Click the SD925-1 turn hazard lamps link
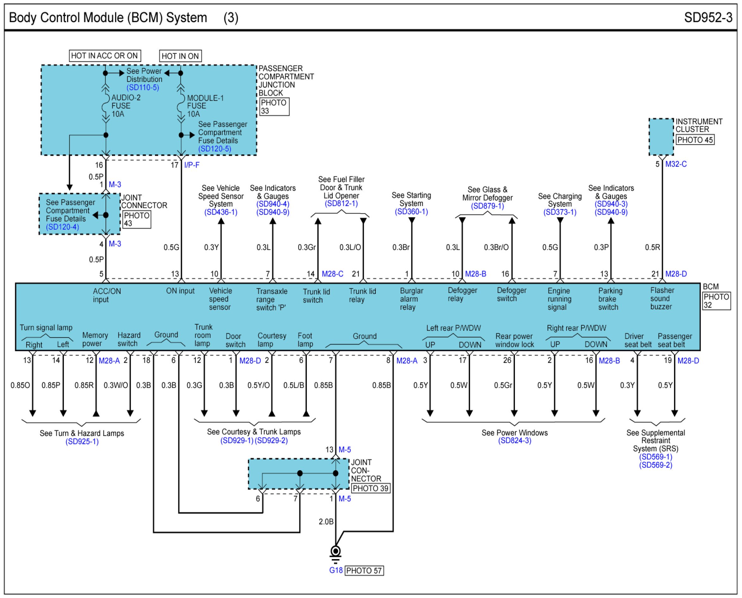742x598 pixels. tap(82, 442)
